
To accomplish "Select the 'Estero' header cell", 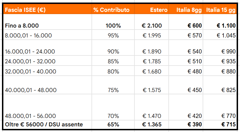I will (x=159, y=10).
